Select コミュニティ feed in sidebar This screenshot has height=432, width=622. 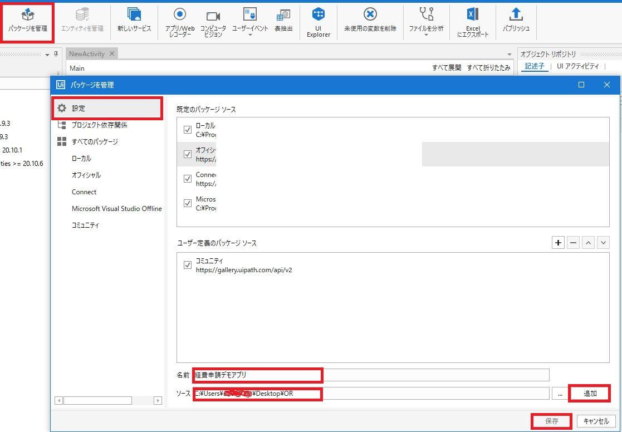(x=85, y=225)
